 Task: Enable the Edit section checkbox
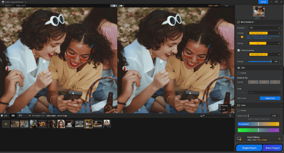click(239, 73)
